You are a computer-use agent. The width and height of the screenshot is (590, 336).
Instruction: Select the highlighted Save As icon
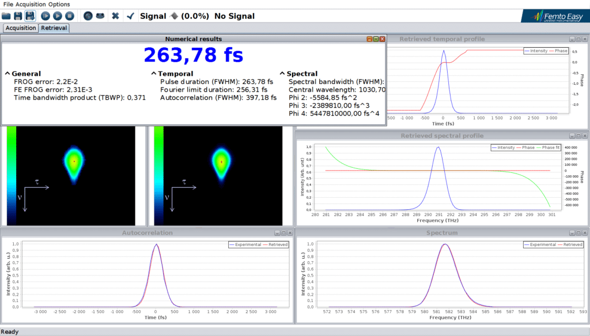(x=30, y=16)
